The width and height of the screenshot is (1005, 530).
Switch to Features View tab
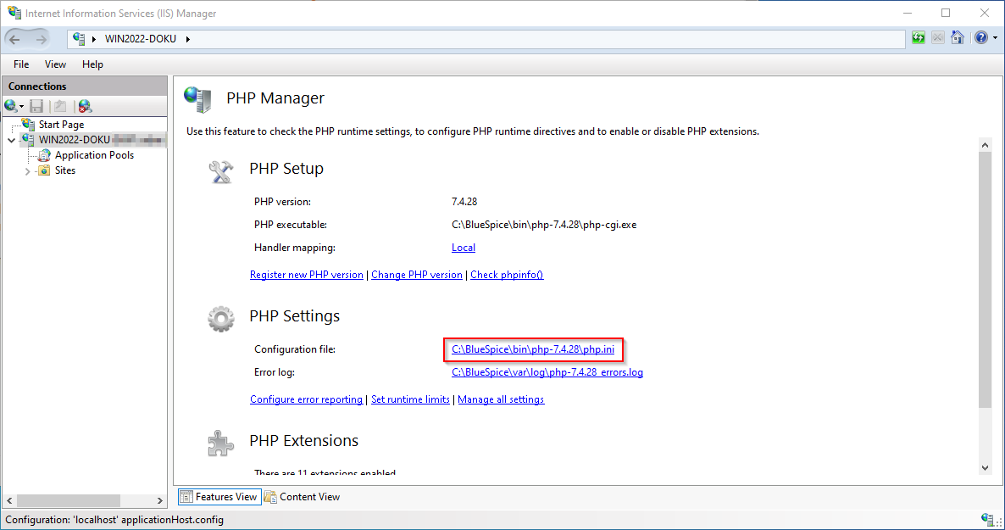(219, 497)
